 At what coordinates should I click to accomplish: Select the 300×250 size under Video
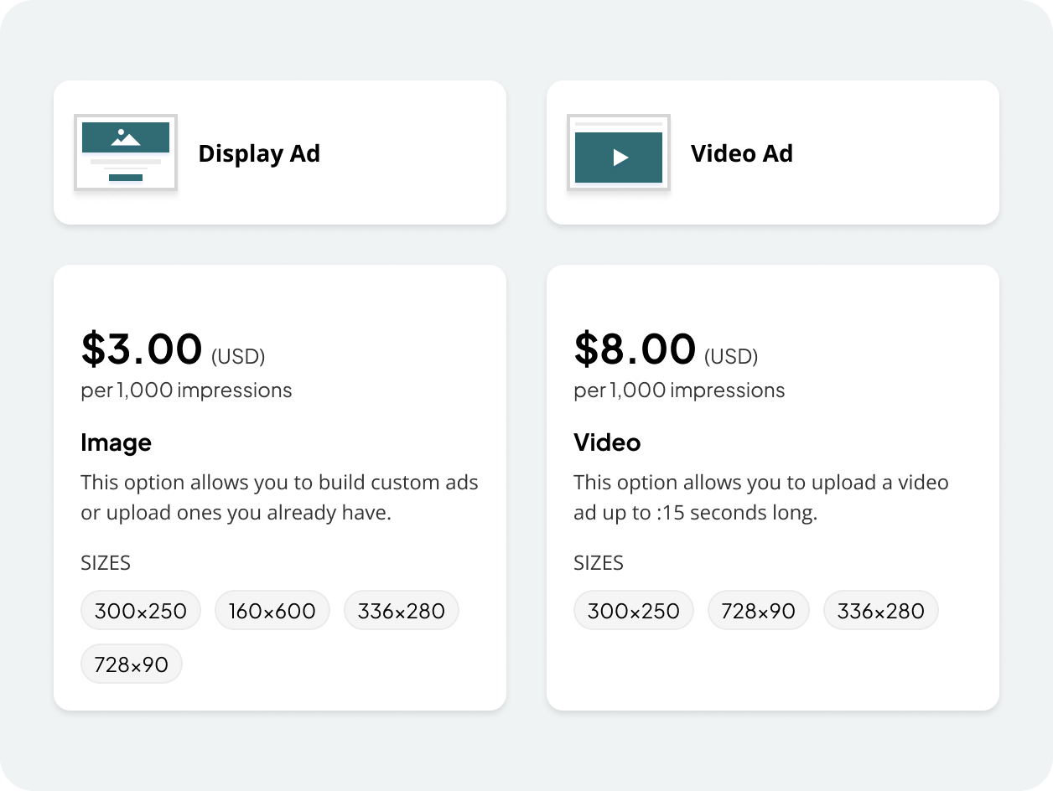coord(634,611)
